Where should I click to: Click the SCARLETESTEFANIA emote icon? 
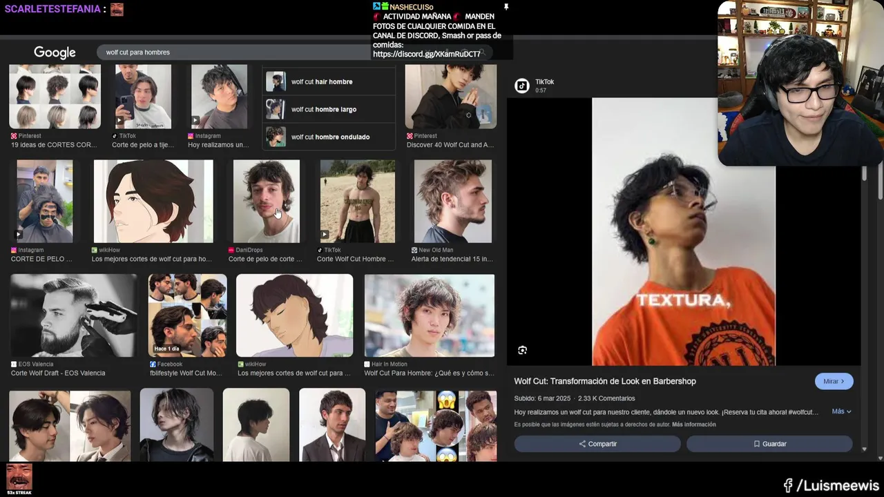pos(117,9)
